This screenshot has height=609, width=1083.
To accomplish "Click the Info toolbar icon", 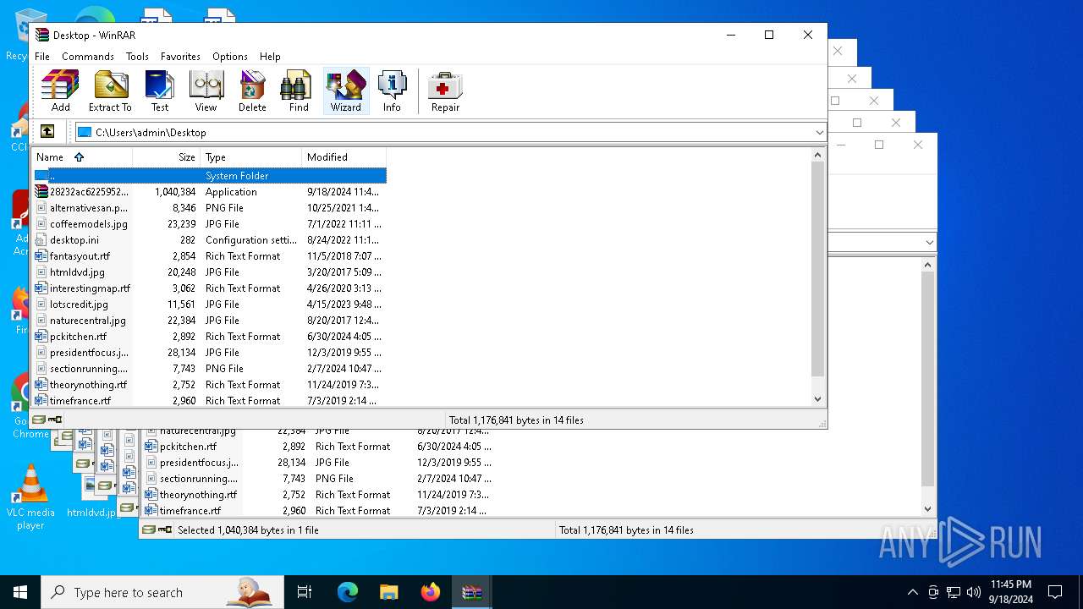I will coord(392,91).
